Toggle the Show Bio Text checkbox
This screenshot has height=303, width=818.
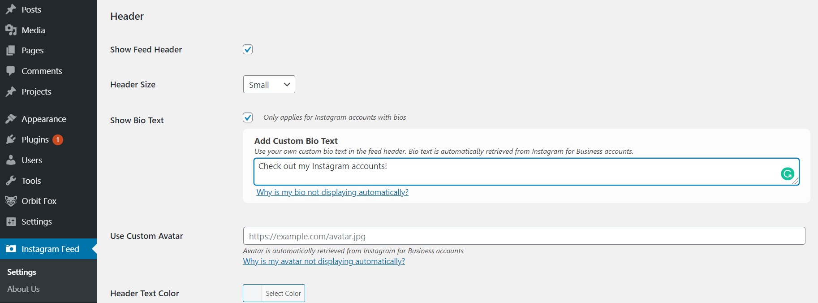click(248, 117)
